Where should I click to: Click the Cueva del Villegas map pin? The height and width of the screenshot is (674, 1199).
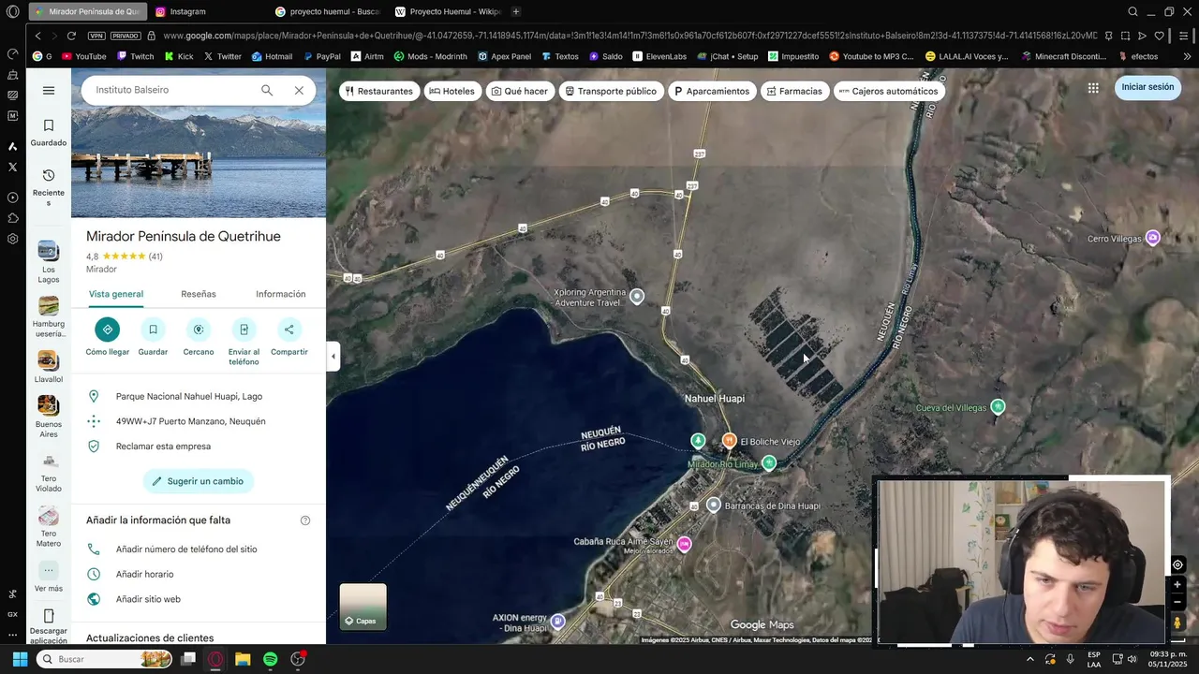pos(998,406)
